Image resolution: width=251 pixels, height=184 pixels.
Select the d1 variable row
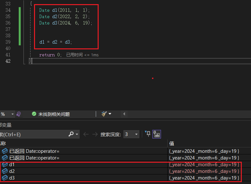click(x=125, y=165)
